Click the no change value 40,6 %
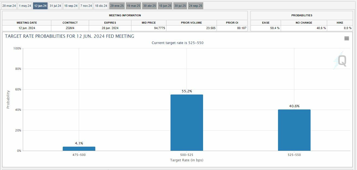The width and height of the screenshot is (357, 170). [321, 28]
